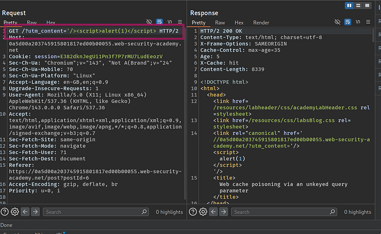Click alert(1) in response body
The height and width of the screenshot is (234, 381).
click(232, 159)
